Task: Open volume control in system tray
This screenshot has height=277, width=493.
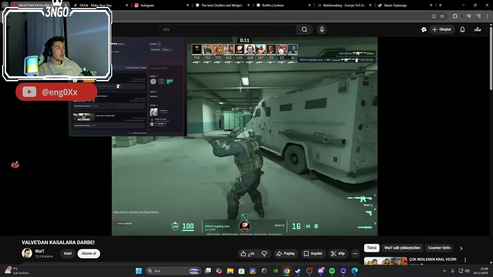Action: tap(467, 271)
